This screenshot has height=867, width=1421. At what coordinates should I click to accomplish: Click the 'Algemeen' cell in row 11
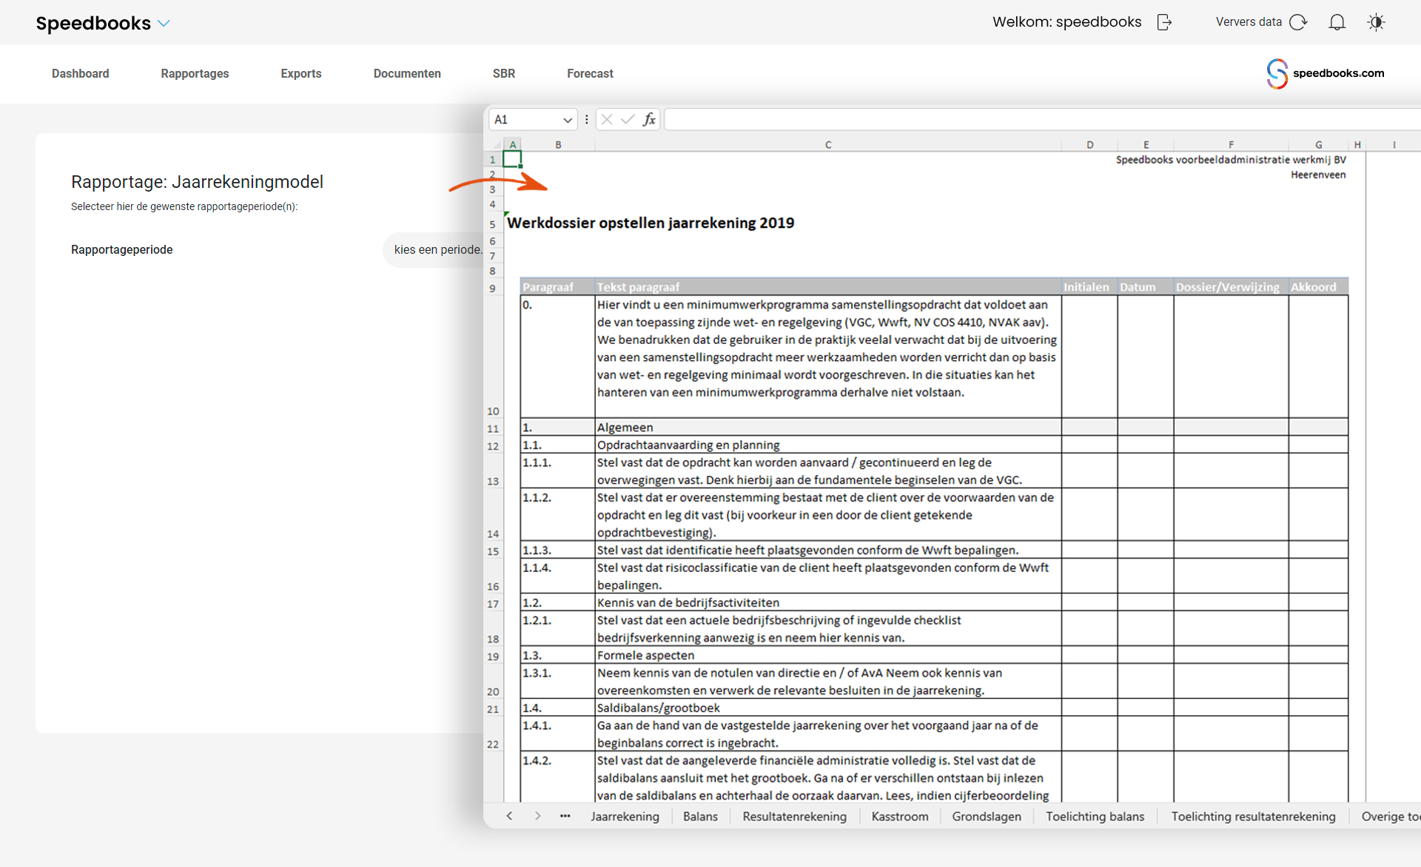[x=828, y=428]
